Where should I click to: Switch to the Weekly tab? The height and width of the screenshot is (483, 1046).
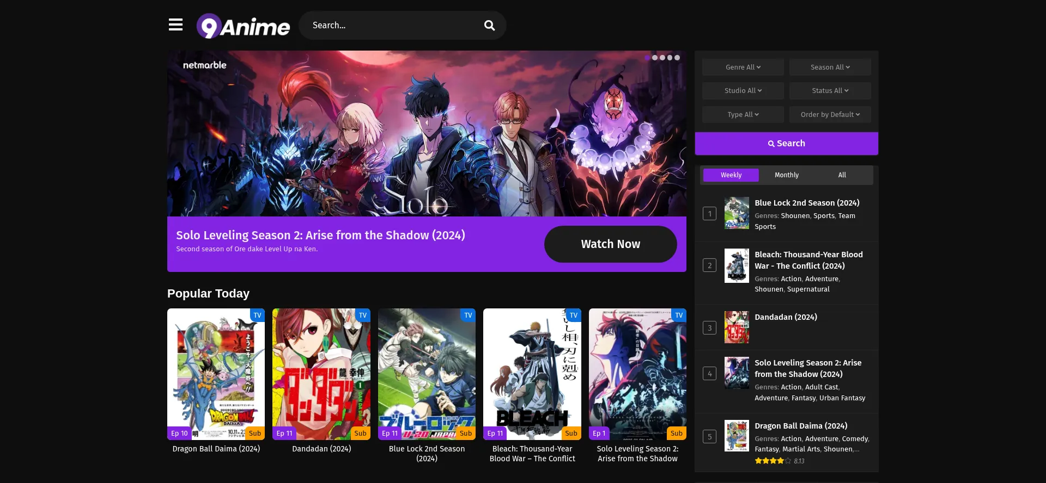click(x=731, y=175)
